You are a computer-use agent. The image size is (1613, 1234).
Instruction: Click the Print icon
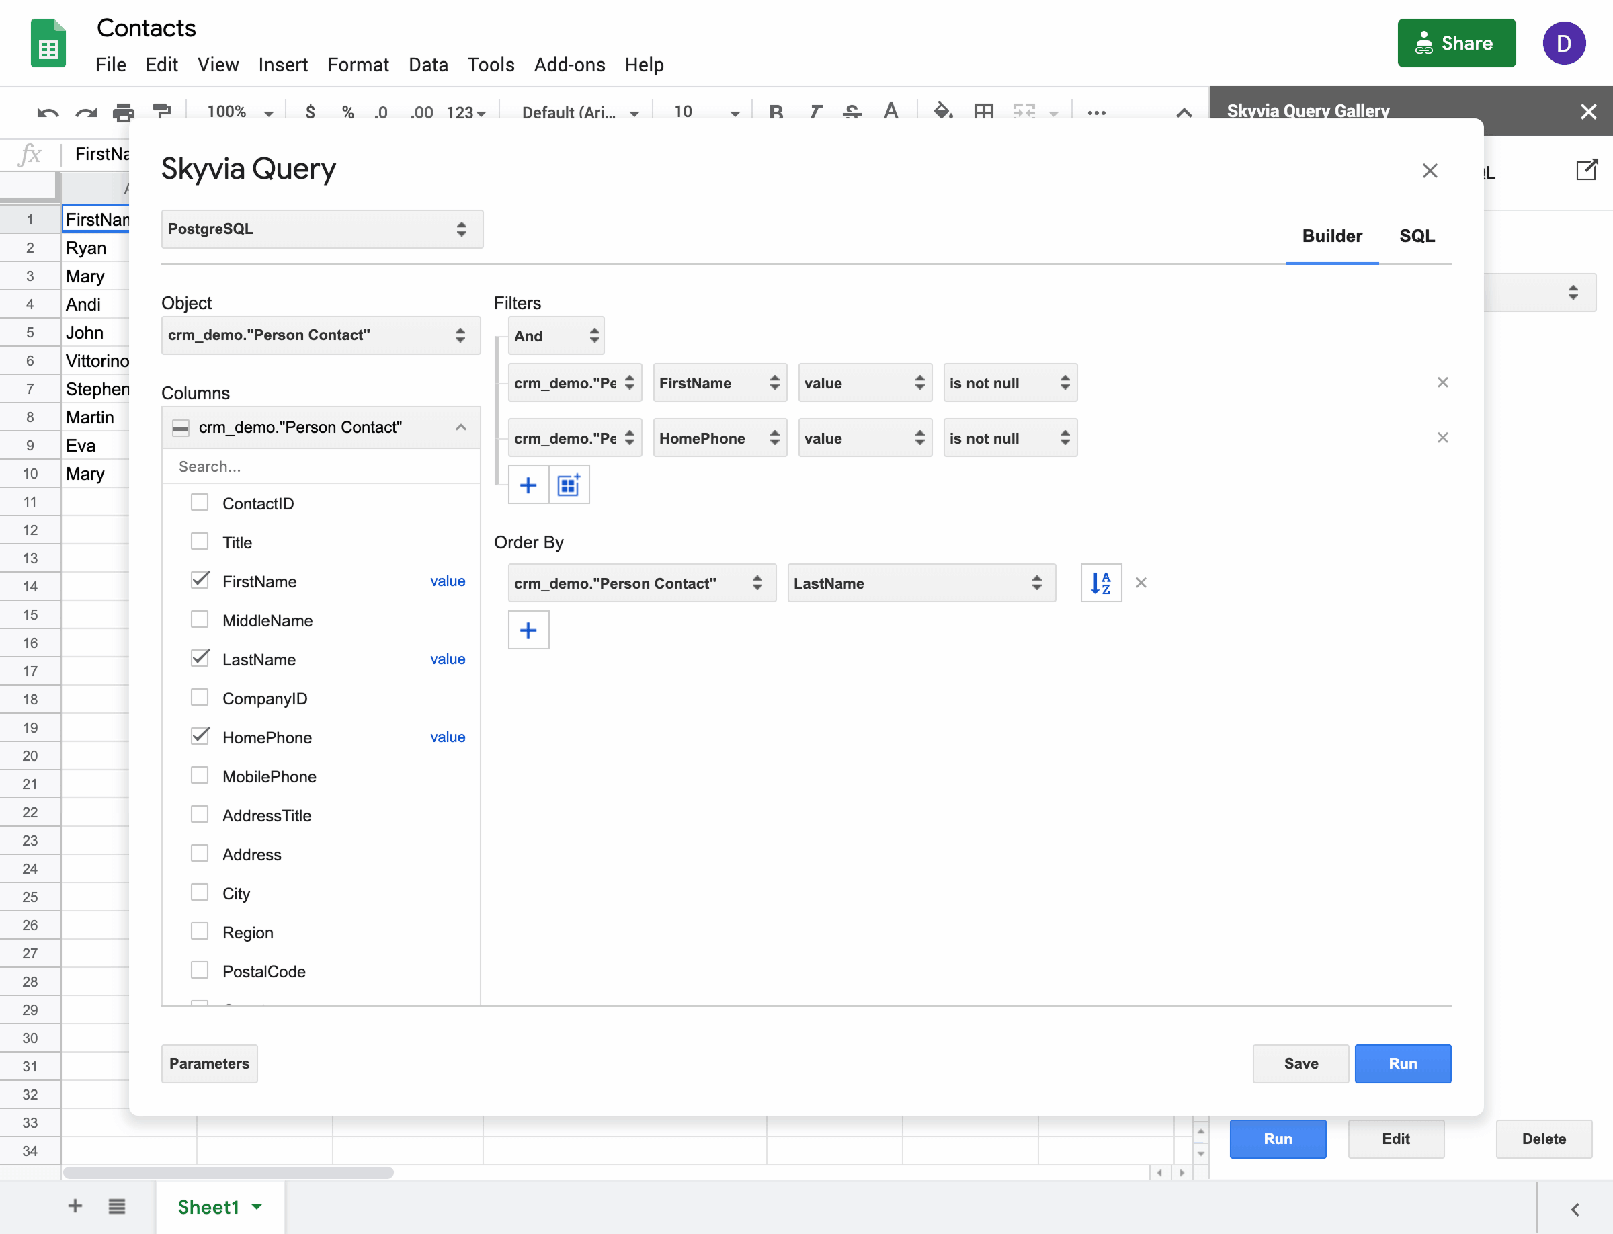(x=124, y=112)
